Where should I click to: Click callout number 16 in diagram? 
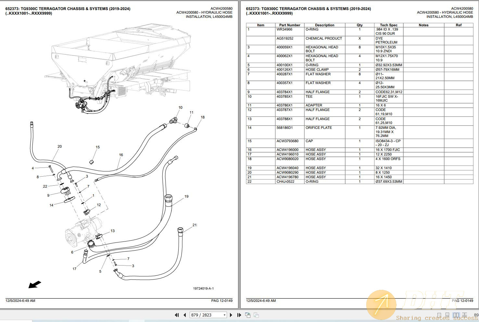[x=121, y=155]
